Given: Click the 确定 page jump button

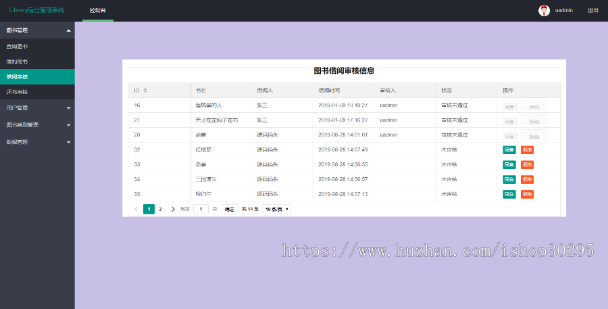Looking at the screenshot, I should [230, 209].
